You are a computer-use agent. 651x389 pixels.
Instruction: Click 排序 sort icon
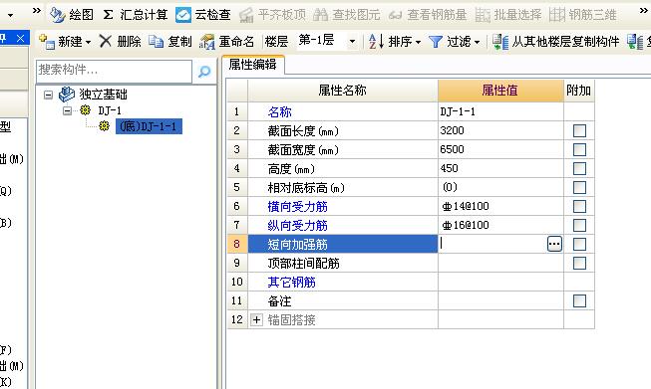point(376,42)
